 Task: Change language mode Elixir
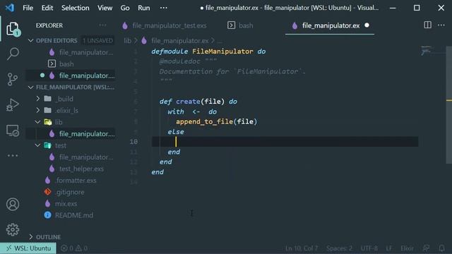pos(407,248)
